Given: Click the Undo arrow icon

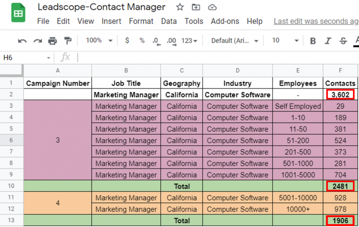Looking at the screenshot, I should coord(22,41).
